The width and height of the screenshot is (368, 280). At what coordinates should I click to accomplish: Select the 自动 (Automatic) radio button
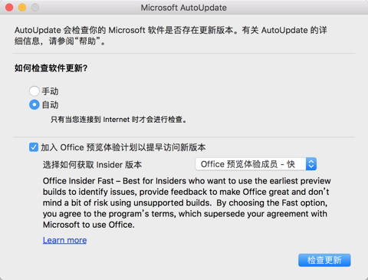[x=34, y=105]
